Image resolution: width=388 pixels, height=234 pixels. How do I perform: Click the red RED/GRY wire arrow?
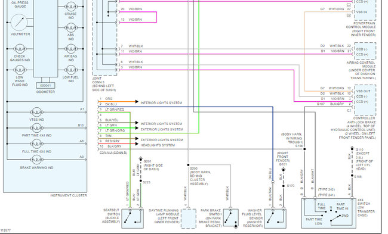click(137, 143)
